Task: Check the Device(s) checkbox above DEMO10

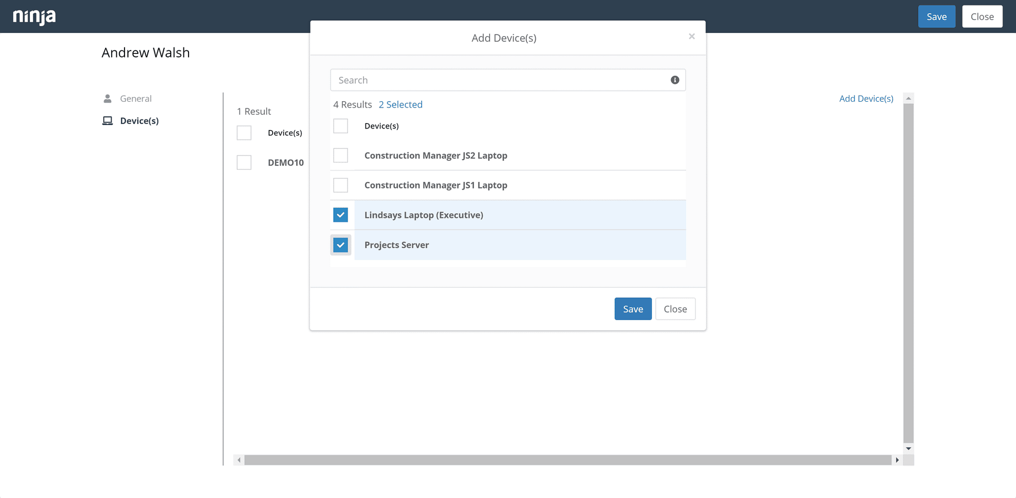Action: coord(244,132)
